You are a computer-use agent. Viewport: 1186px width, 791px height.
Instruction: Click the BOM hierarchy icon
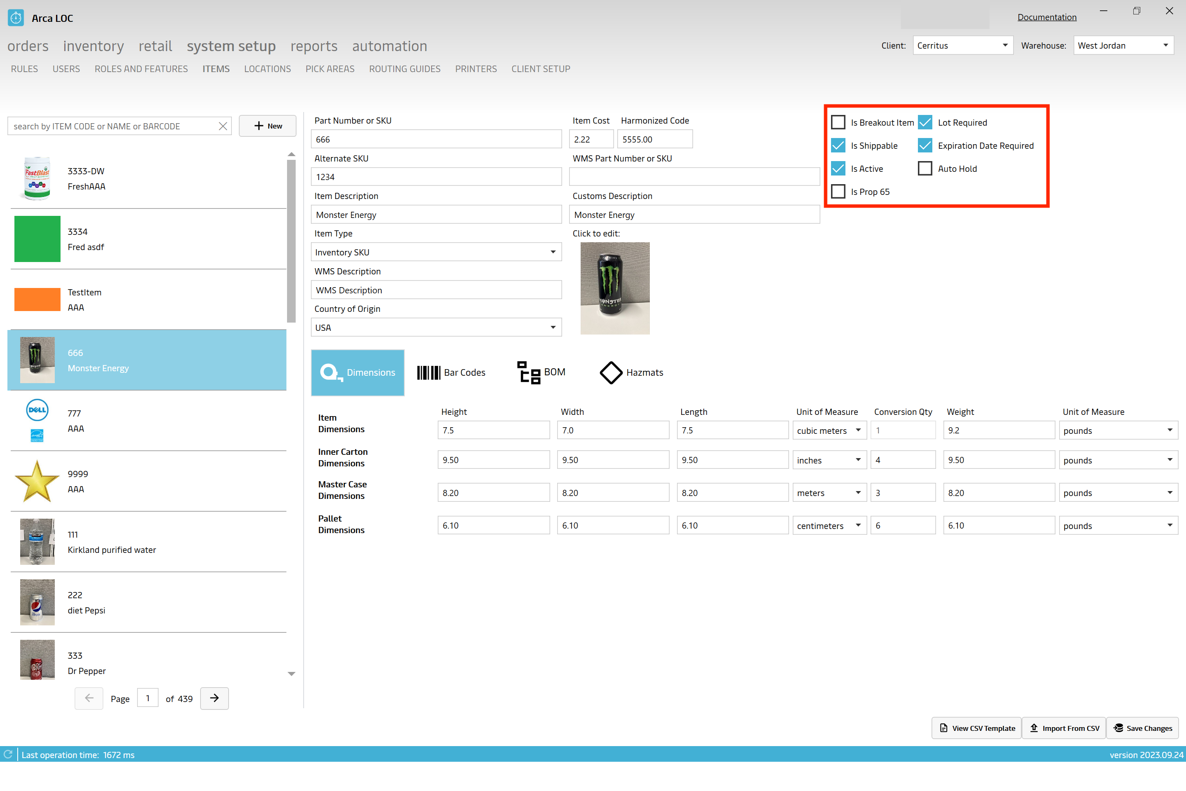pyautogui.click(x=529, y=372)
